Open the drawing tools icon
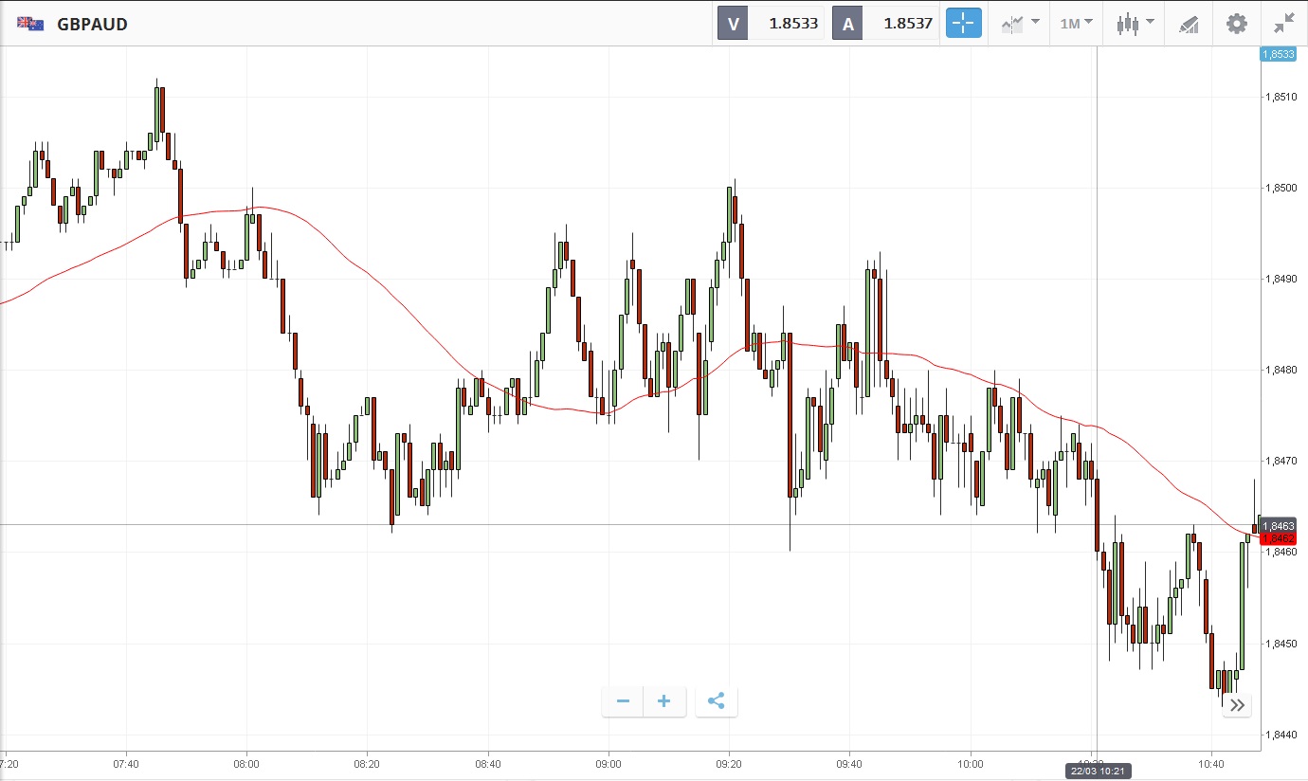Image resolution: width=1308 pixels, height=781 pixels. click(x=1189, y=24)
